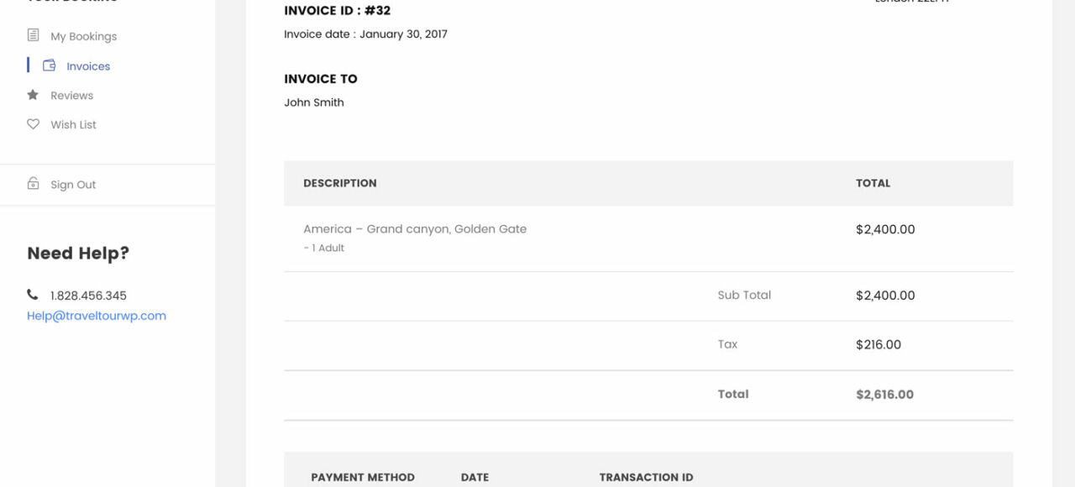Click the Sign Out lock icon

tap(33, 184)
